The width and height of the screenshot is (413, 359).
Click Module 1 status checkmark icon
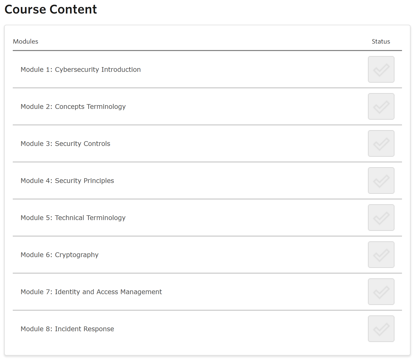coord(381,69)
